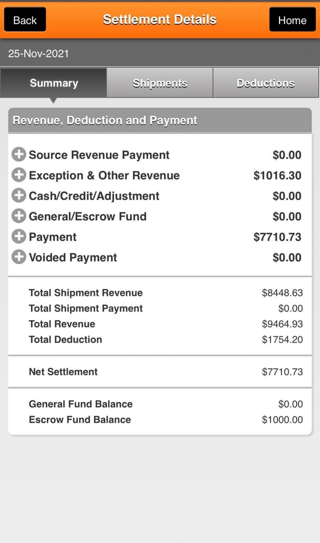Image resolution: width=320 pixels, height=543 pixels.
Task: Switch to the Shipments tab
Action: [x=160, y=83]
